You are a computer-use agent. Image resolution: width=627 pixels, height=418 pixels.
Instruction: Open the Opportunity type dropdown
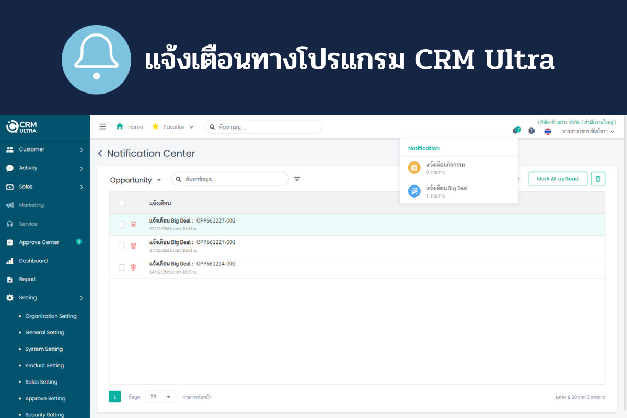point(136,180)
